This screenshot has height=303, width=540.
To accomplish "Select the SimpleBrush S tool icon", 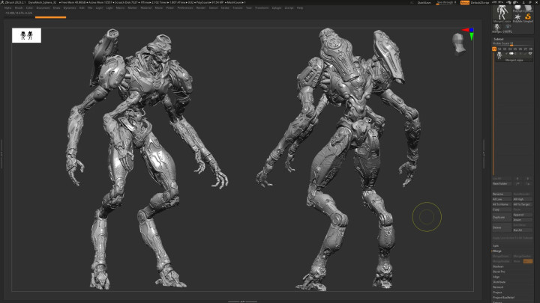I will tap(527, 15).
